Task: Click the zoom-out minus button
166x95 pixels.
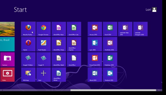Action: point(161,90)
